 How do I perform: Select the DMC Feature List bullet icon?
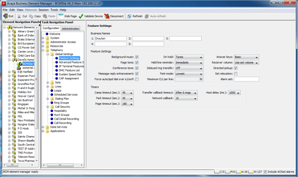(57, 70)
